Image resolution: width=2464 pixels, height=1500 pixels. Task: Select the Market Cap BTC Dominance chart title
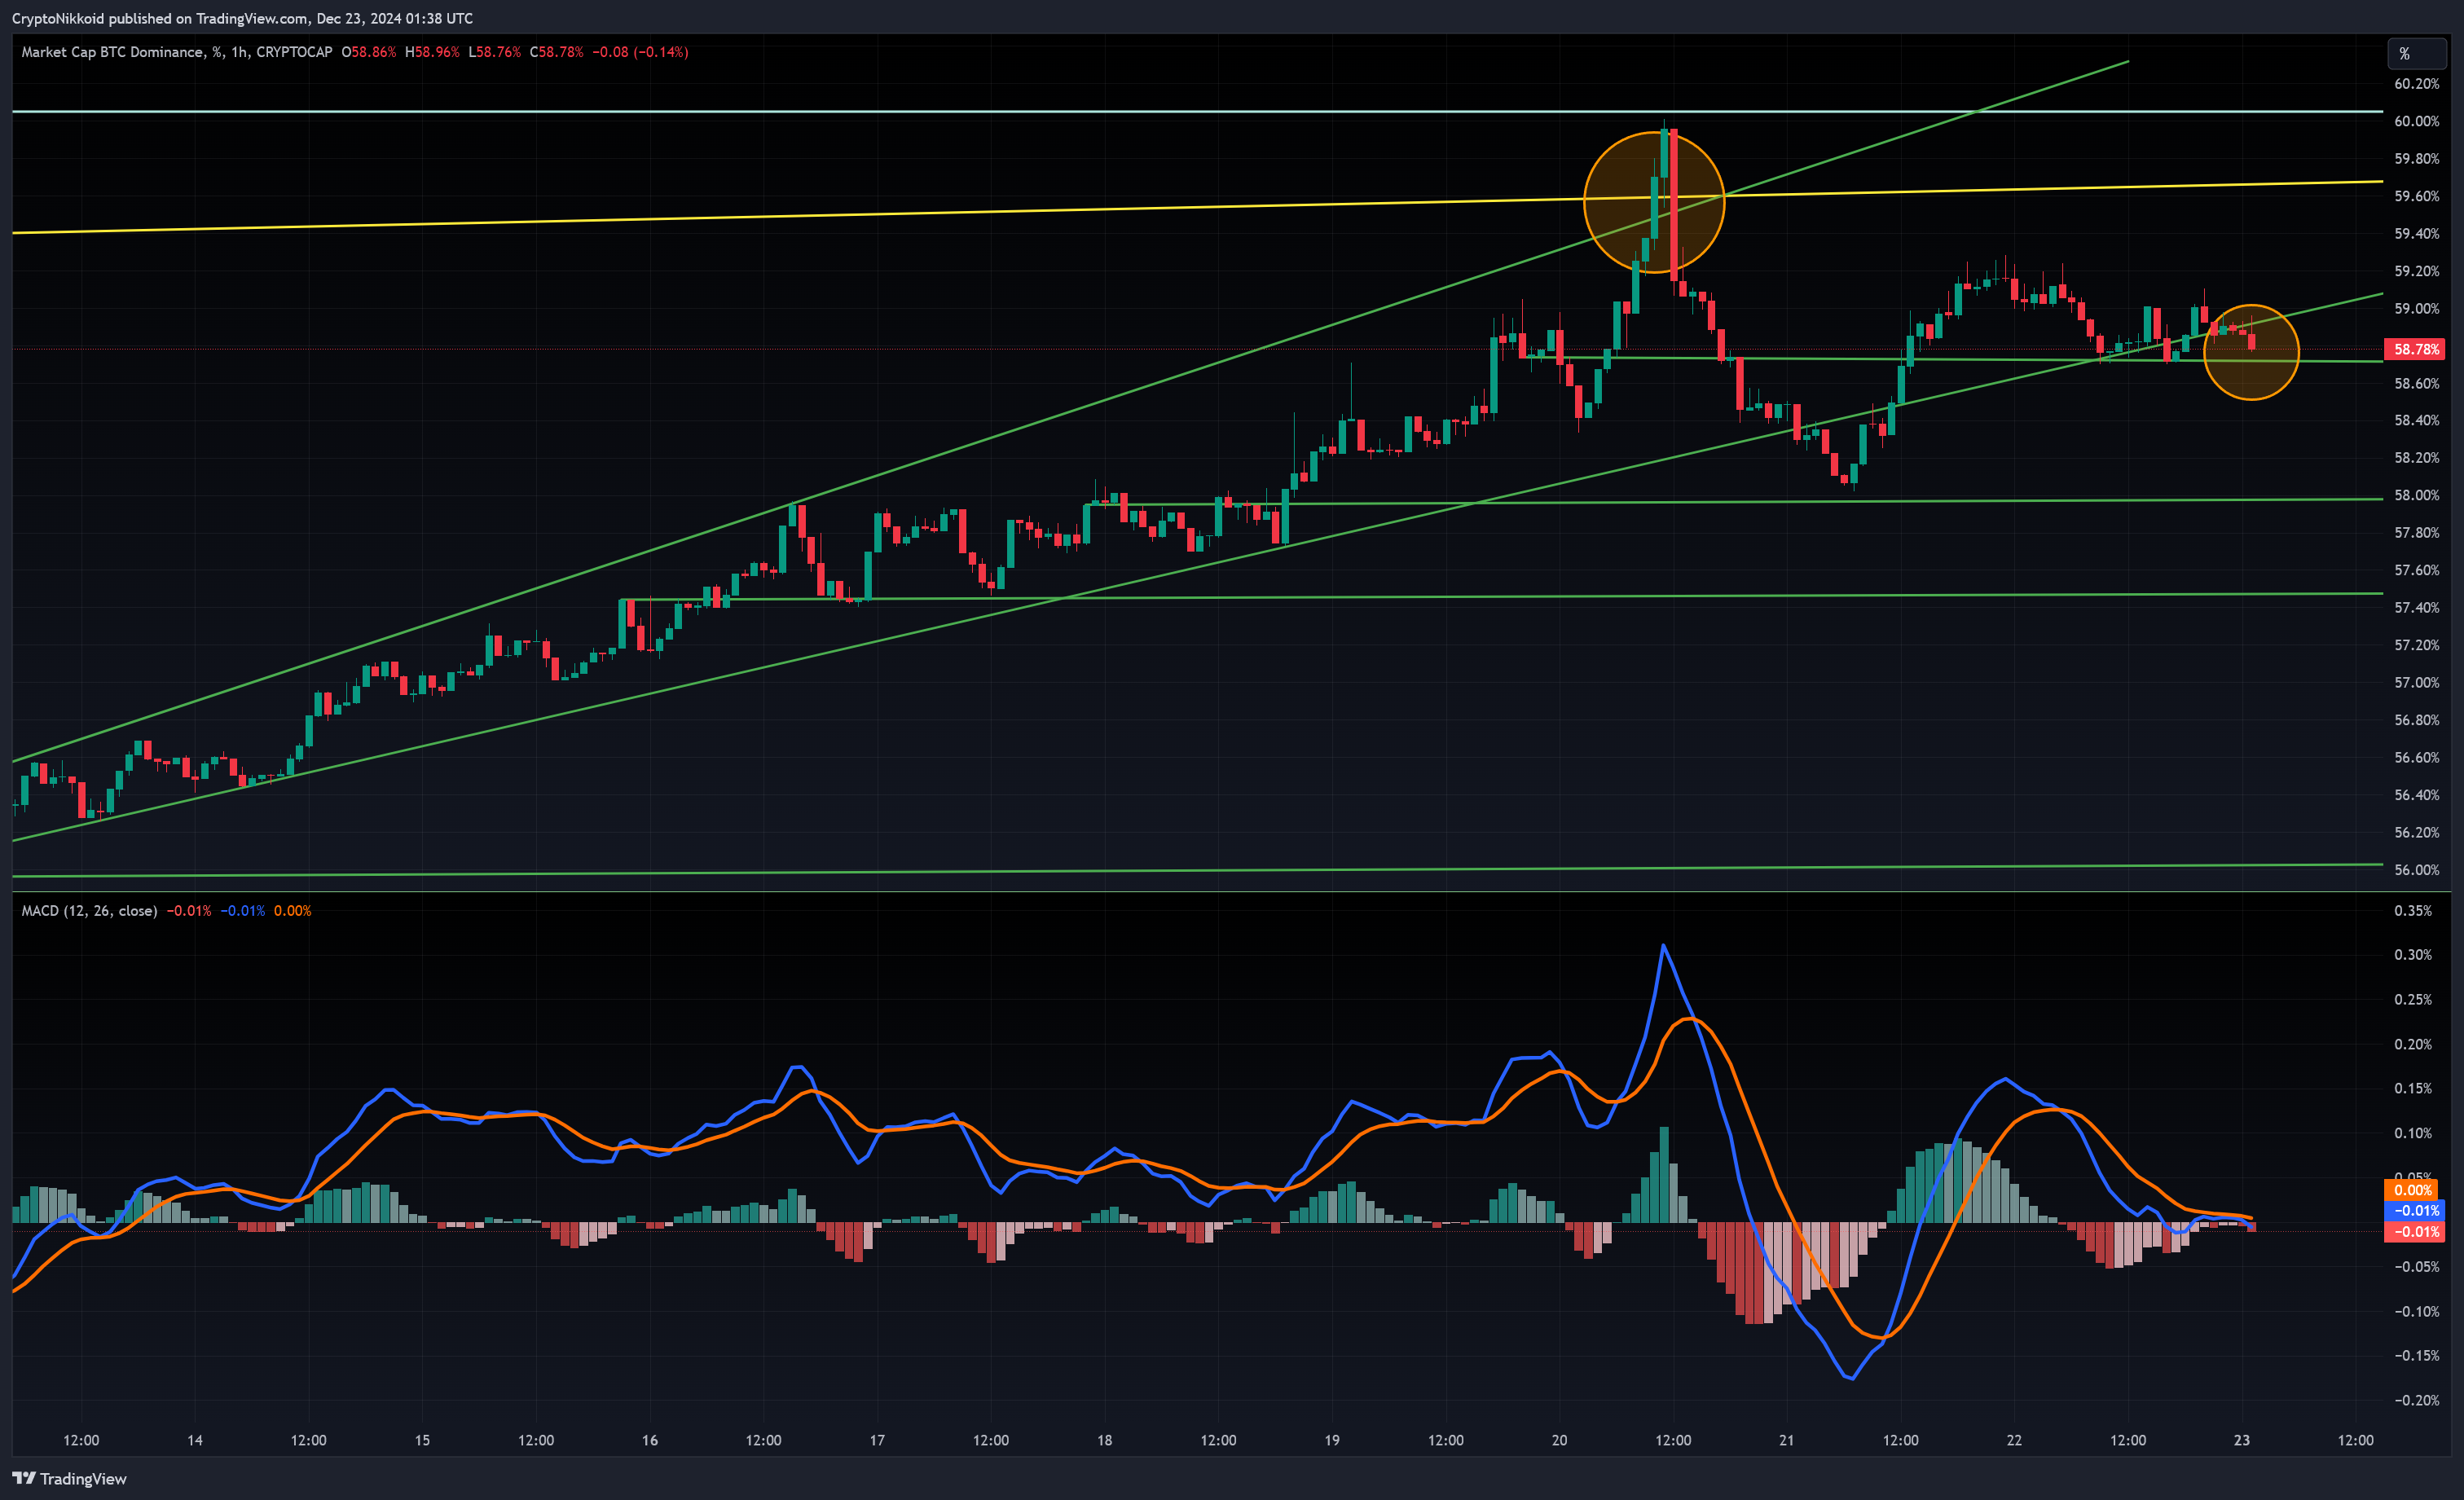[x=176, y=52]
